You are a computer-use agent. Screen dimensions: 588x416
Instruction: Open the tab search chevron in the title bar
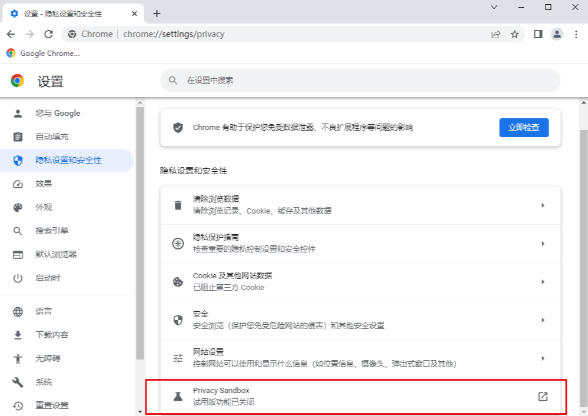click(494, 7)
